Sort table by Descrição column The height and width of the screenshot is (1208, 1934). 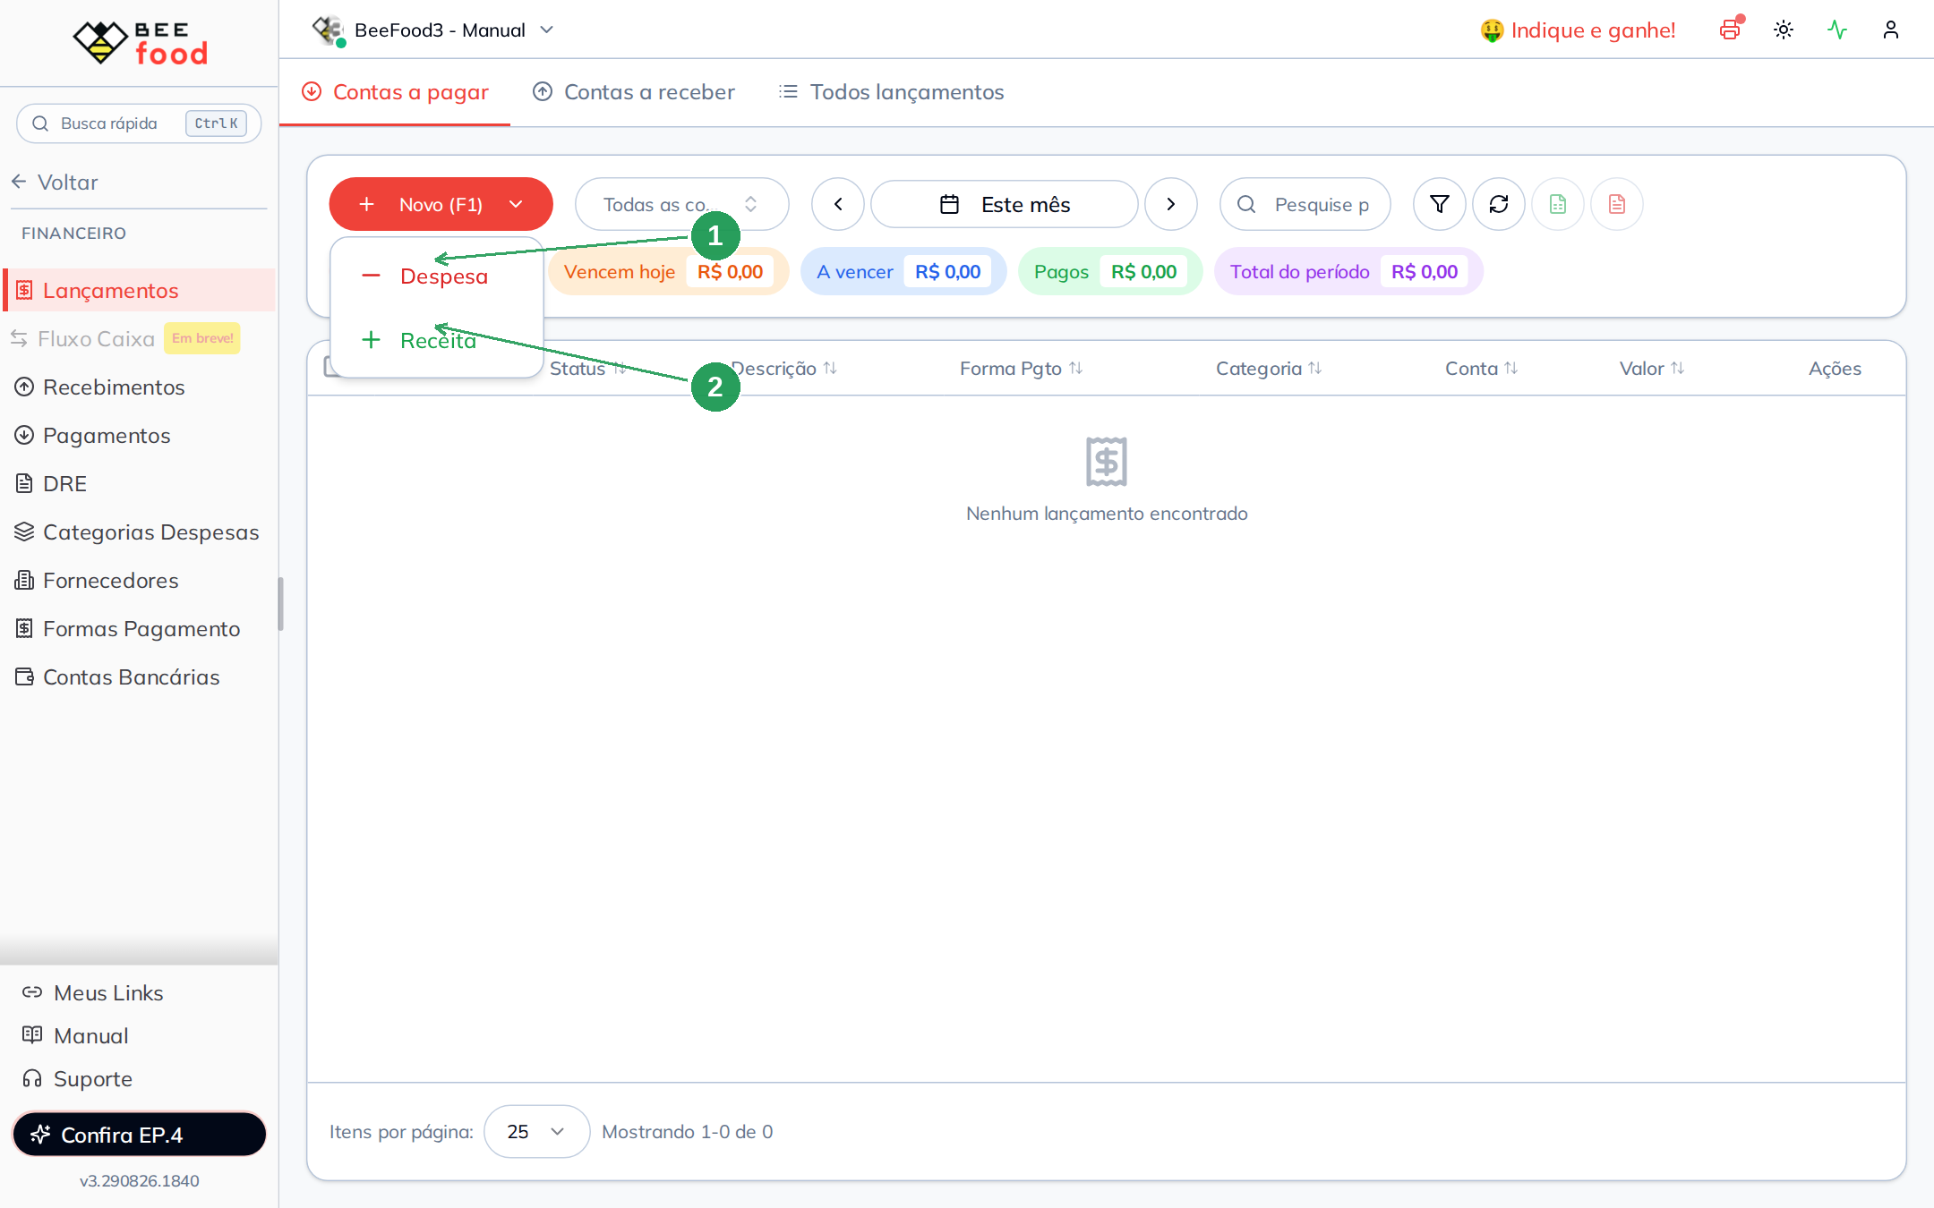click(x=783, y=368)
